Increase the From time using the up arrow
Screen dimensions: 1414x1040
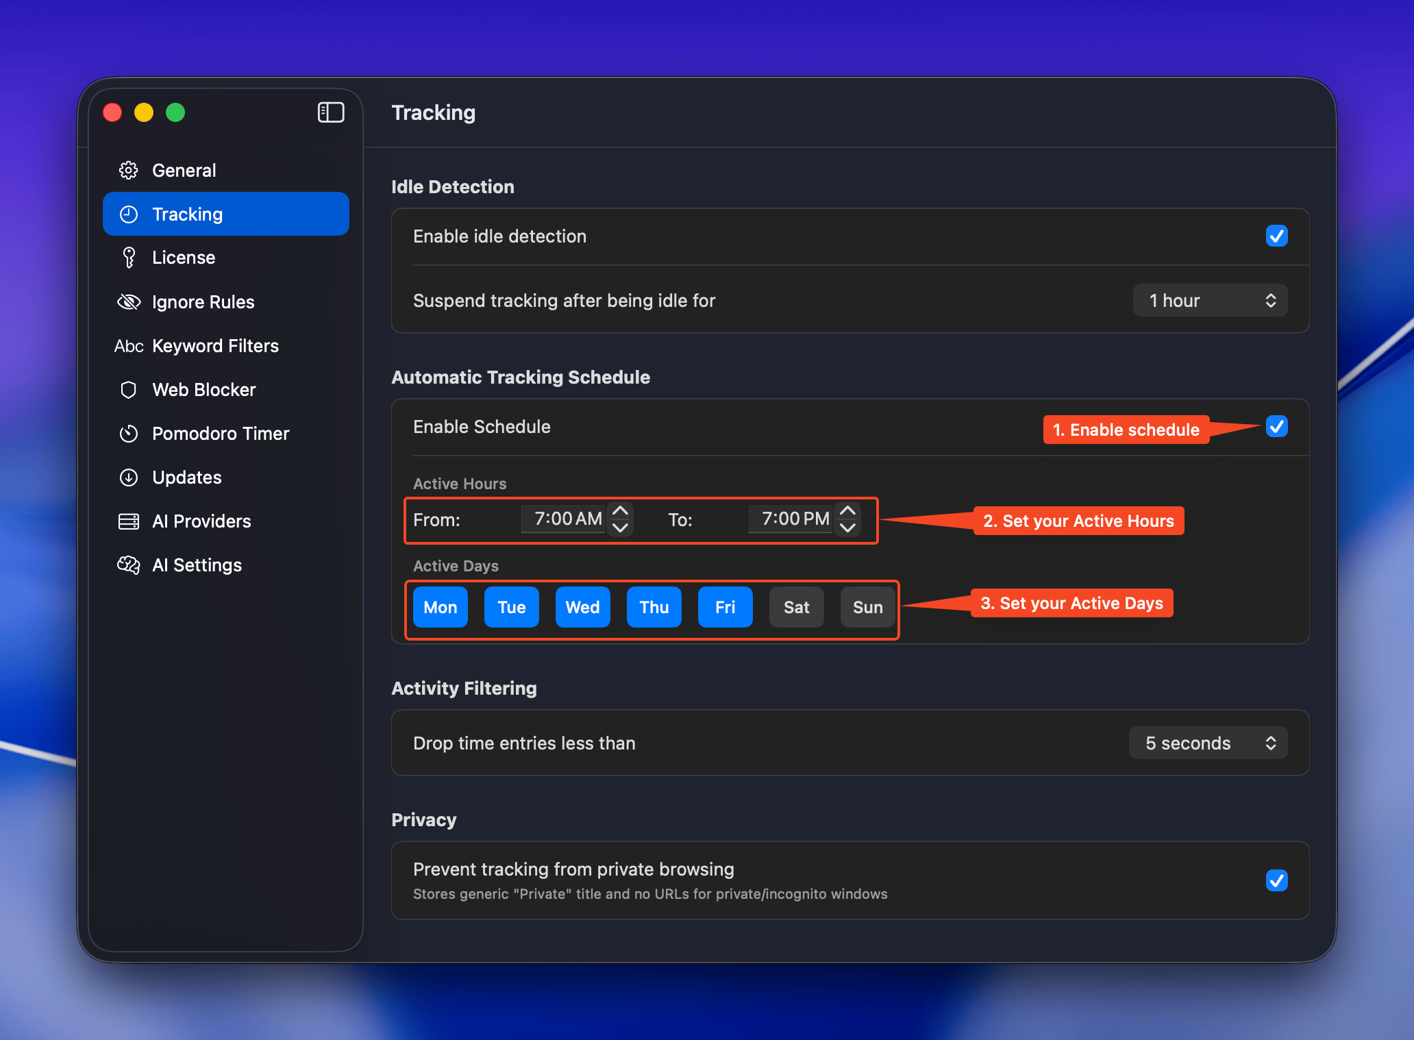coord(620,511)
